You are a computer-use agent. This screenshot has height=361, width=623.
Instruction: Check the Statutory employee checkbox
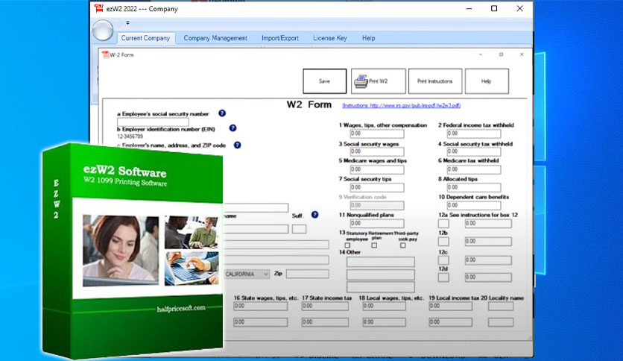(x=348, y=245)
